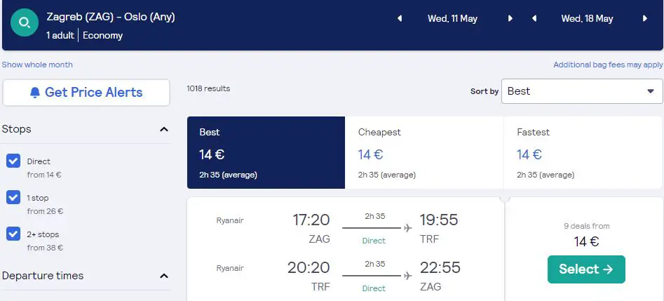Uncheck the 1 stop checkbox

pos(13,197)
